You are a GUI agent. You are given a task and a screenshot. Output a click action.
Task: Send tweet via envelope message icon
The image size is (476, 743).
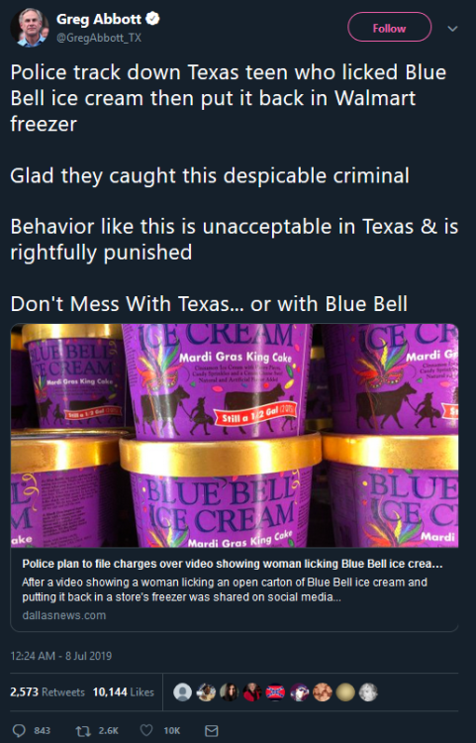[x=211, y=730]
